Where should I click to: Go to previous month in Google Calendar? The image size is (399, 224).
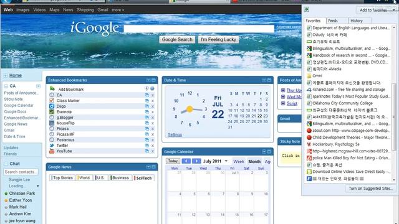(186, 161)
